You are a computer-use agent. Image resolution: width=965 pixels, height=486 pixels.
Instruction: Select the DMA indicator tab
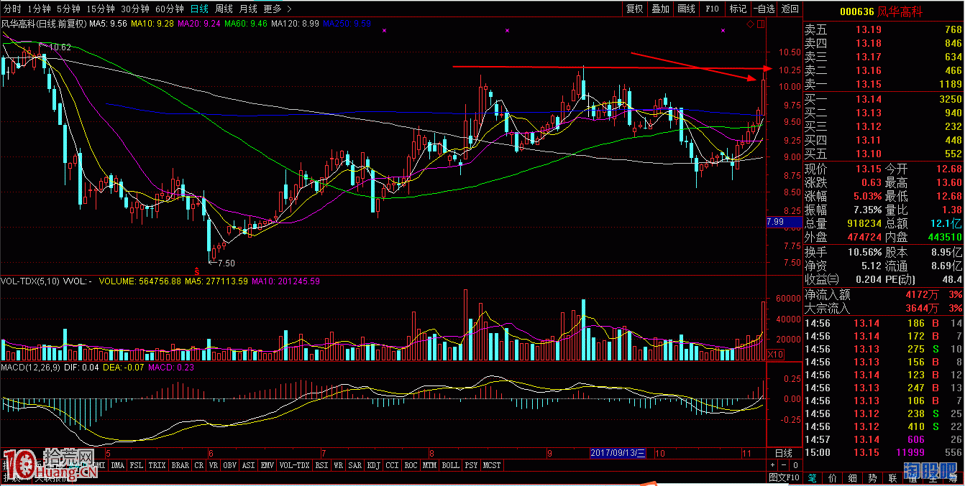coord(117,465)
